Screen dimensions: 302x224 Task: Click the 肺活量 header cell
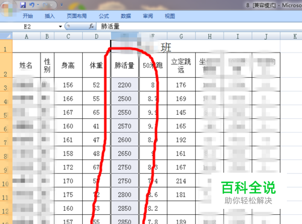click(124, 65)
